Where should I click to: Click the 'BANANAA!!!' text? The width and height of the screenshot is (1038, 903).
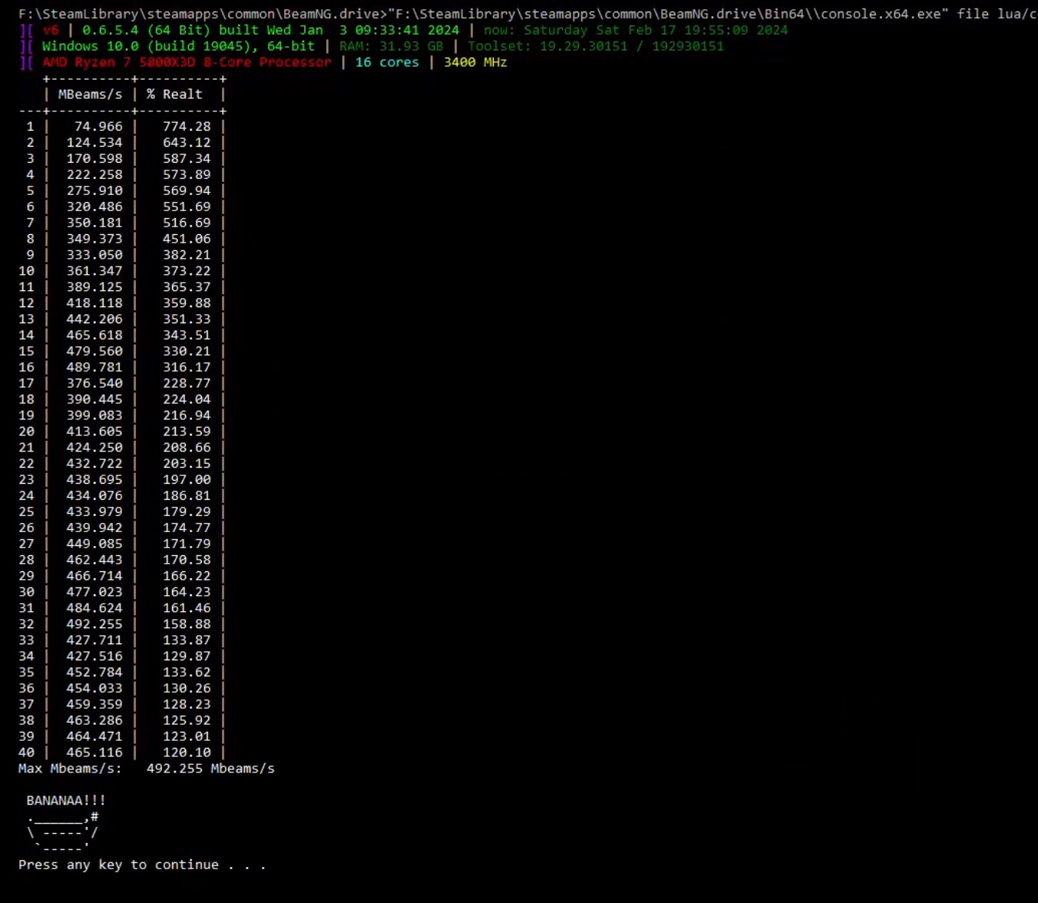[x=66, y=802]
